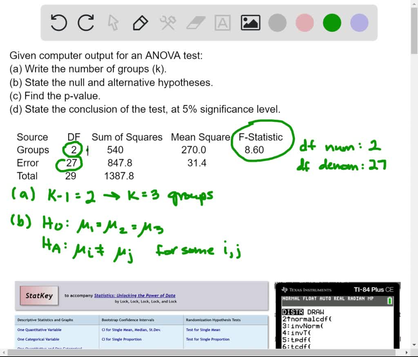Click the redo arrow icon
This screenshot has width=418, height=357.
(x=86, y=23)
